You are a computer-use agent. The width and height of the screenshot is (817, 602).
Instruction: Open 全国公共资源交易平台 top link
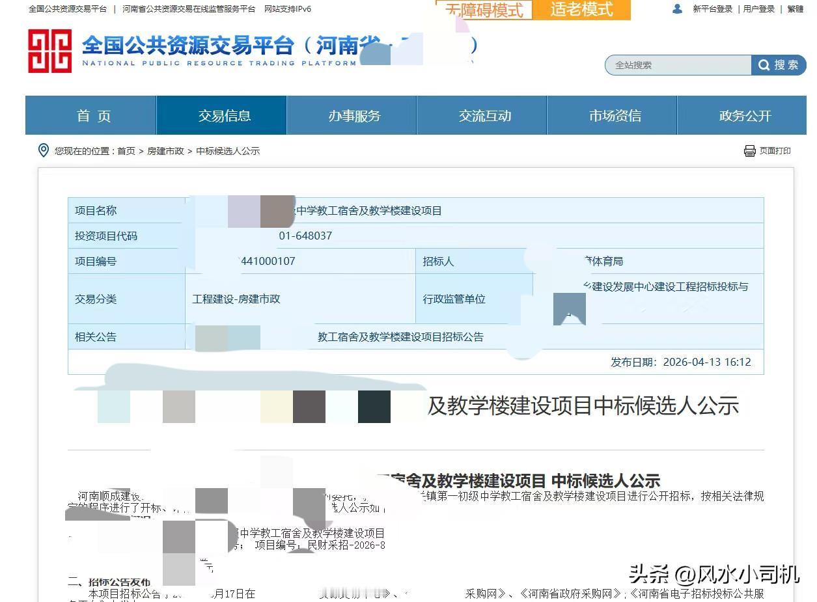68,8
